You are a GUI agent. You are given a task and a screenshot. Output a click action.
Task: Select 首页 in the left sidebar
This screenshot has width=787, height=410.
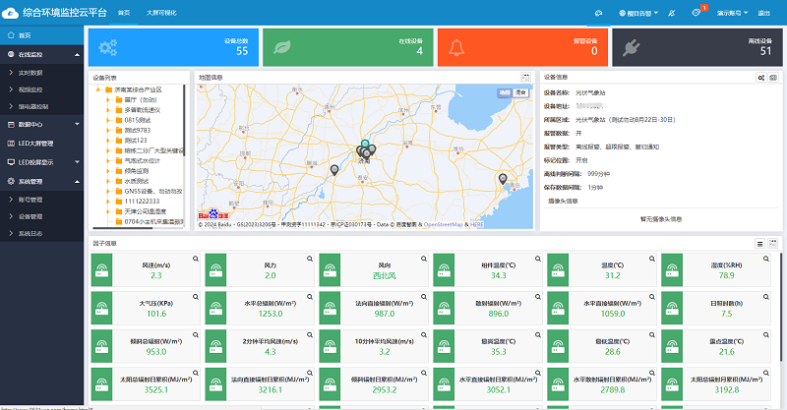tap(41, 35)
